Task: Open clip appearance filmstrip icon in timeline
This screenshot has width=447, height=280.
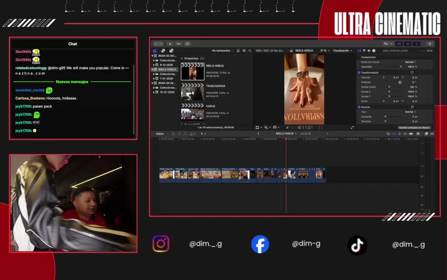Action: point(418,134)
